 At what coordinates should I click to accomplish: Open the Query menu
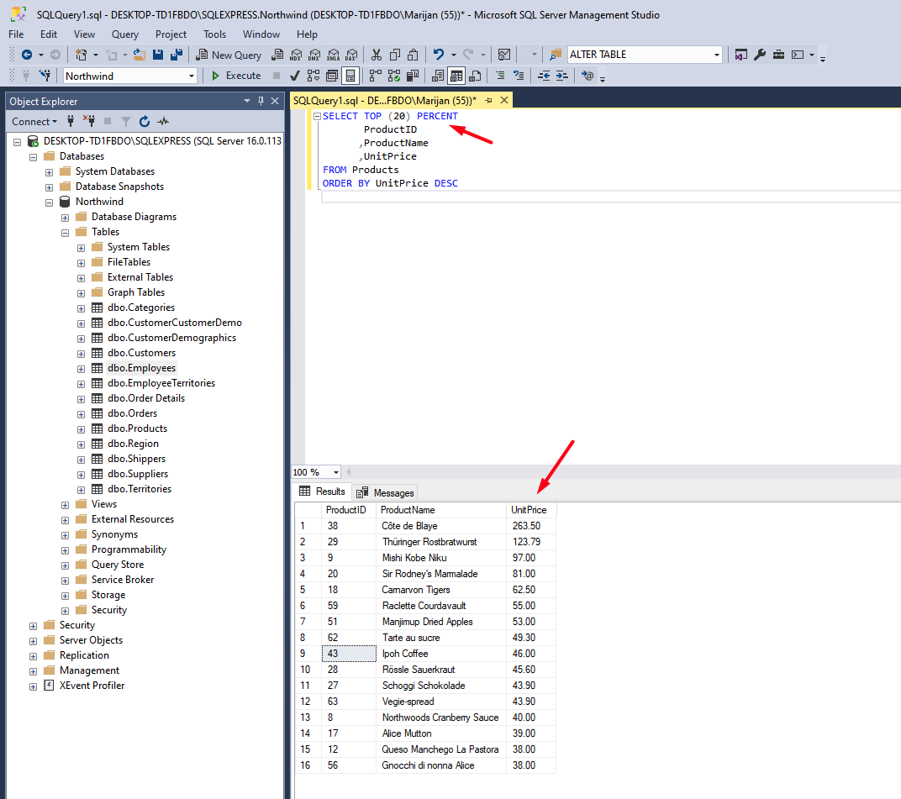click(x=125, y=34)
